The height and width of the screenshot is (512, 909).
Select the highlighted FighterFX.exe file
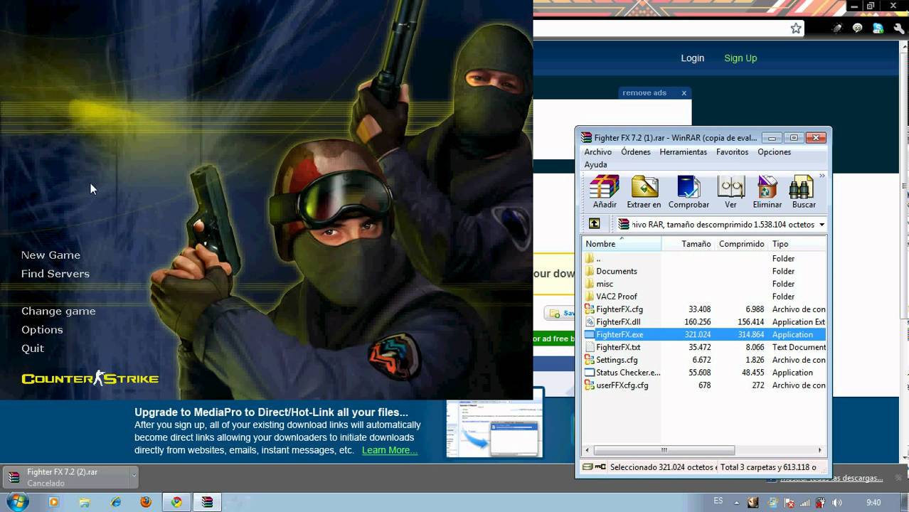click(704, 335)
